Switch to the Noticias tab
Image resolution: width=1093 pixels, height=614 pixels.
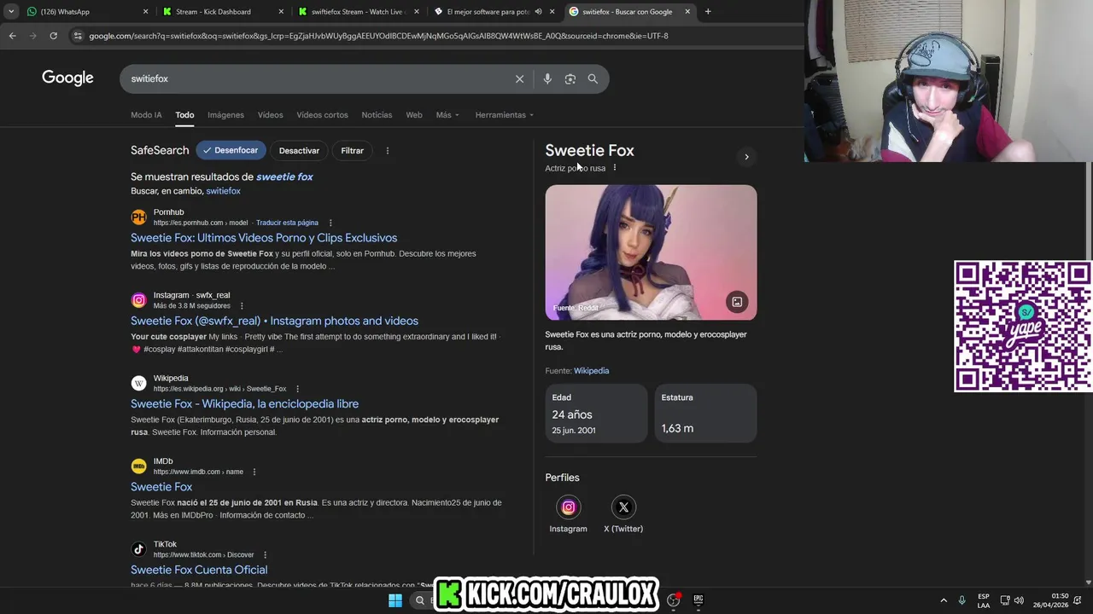(x=377, y=115)
